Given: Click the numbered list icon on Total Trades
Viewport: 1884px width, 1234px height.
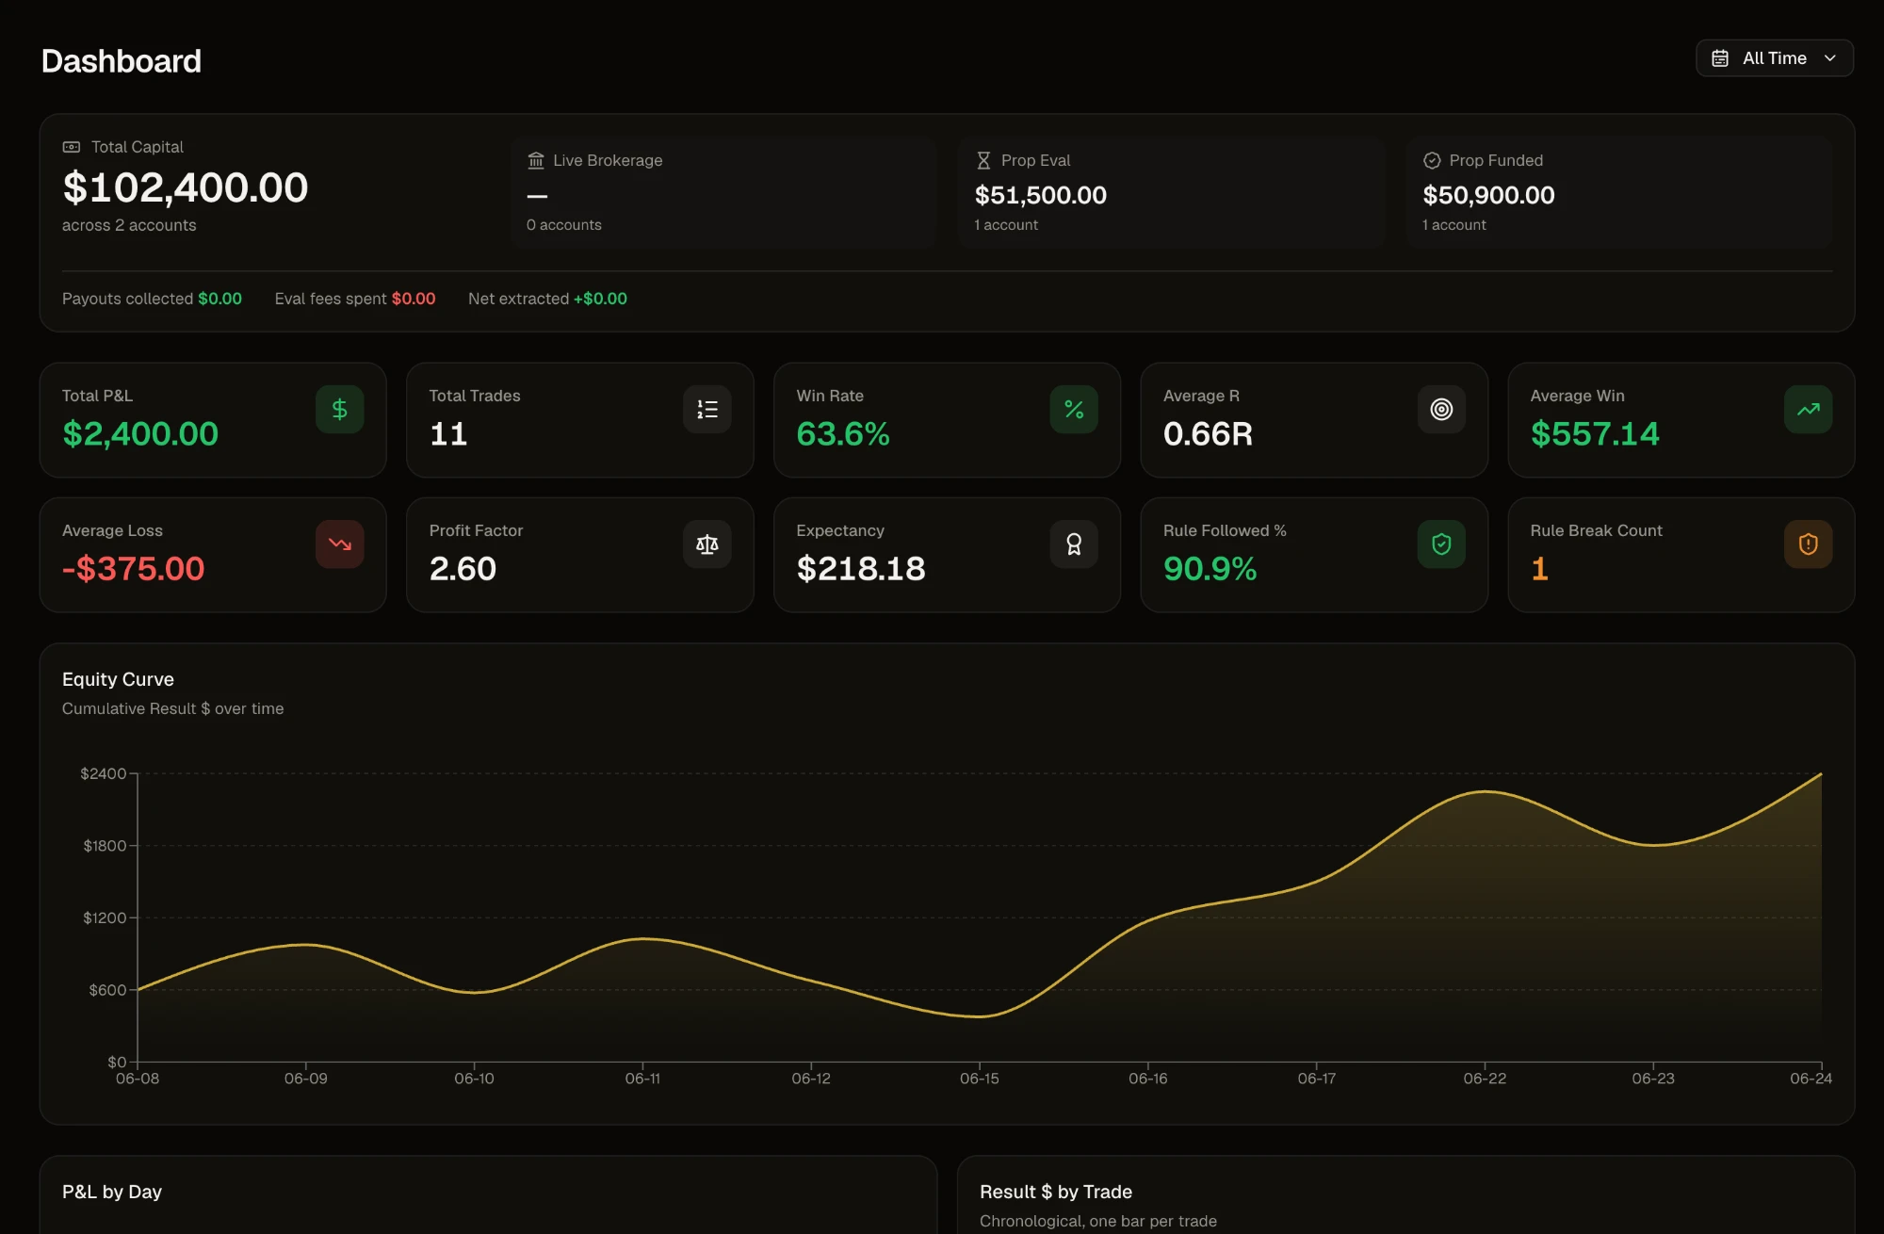Looking at the screenshot, I should 707,410.
